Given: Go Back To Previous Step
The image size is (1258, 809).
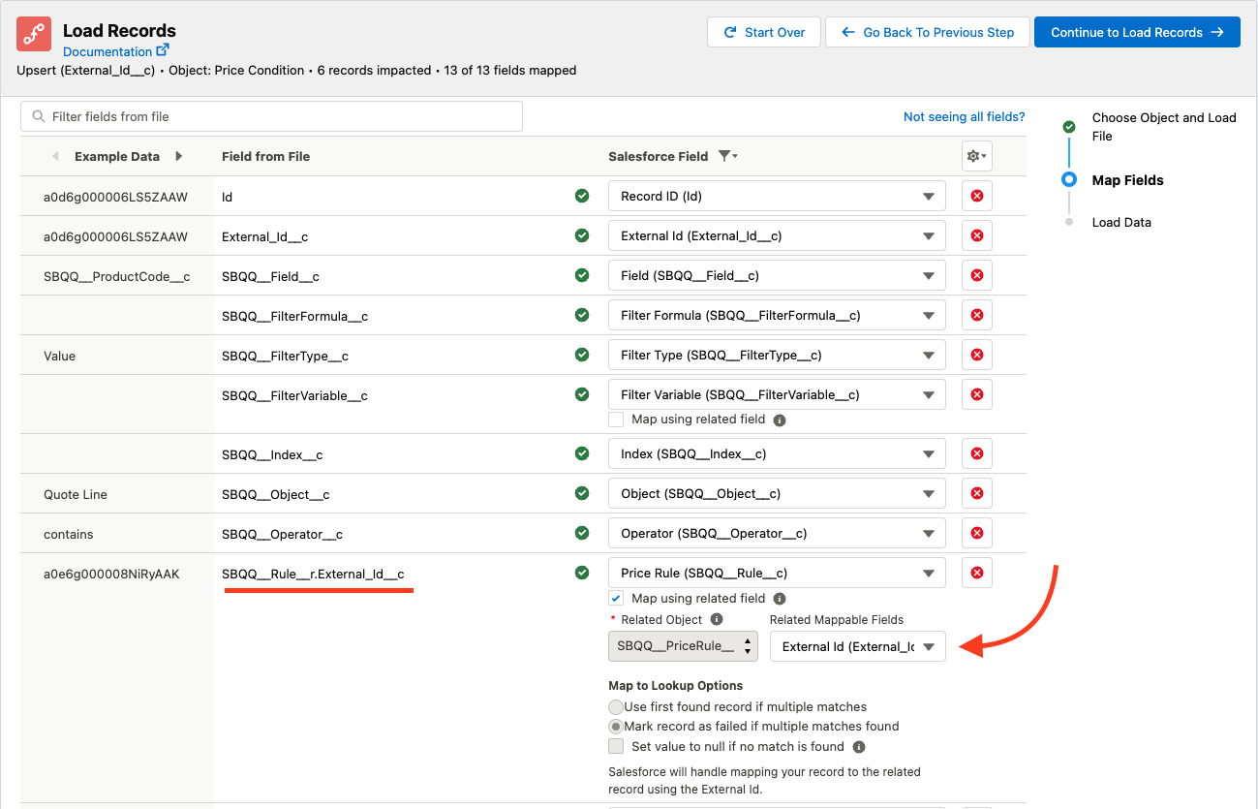Looking at the screenshot, I should point(928,32).
